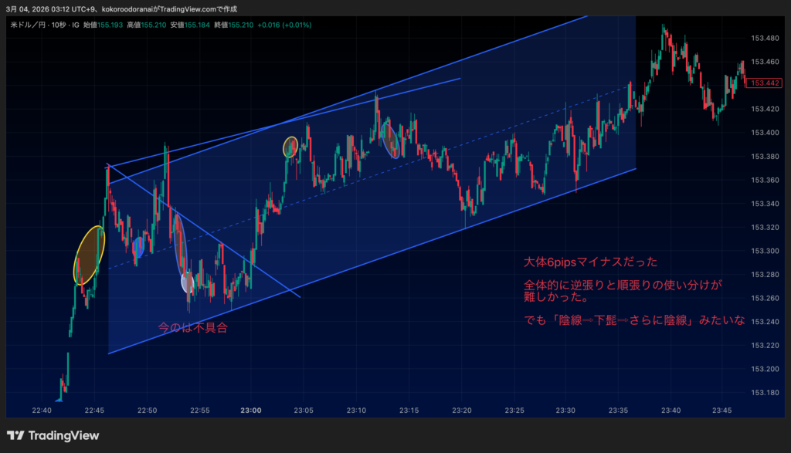
Task: Click the 23:40 time axis label
Action: tap(670, 410)
